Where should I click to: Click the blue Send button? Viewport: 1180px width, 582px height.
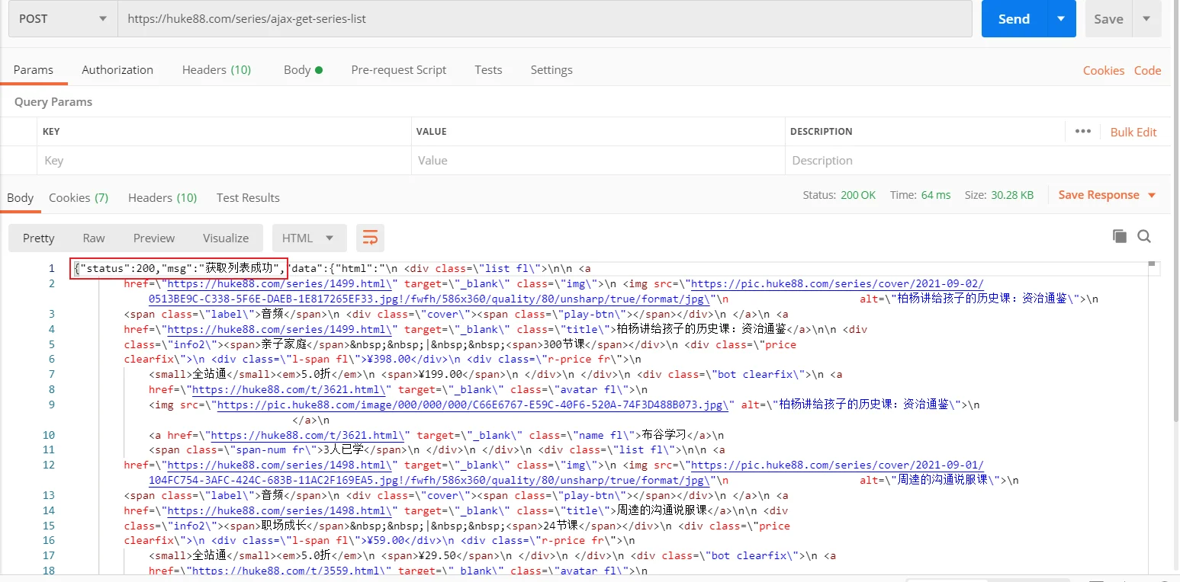(x=1014, y=19)
